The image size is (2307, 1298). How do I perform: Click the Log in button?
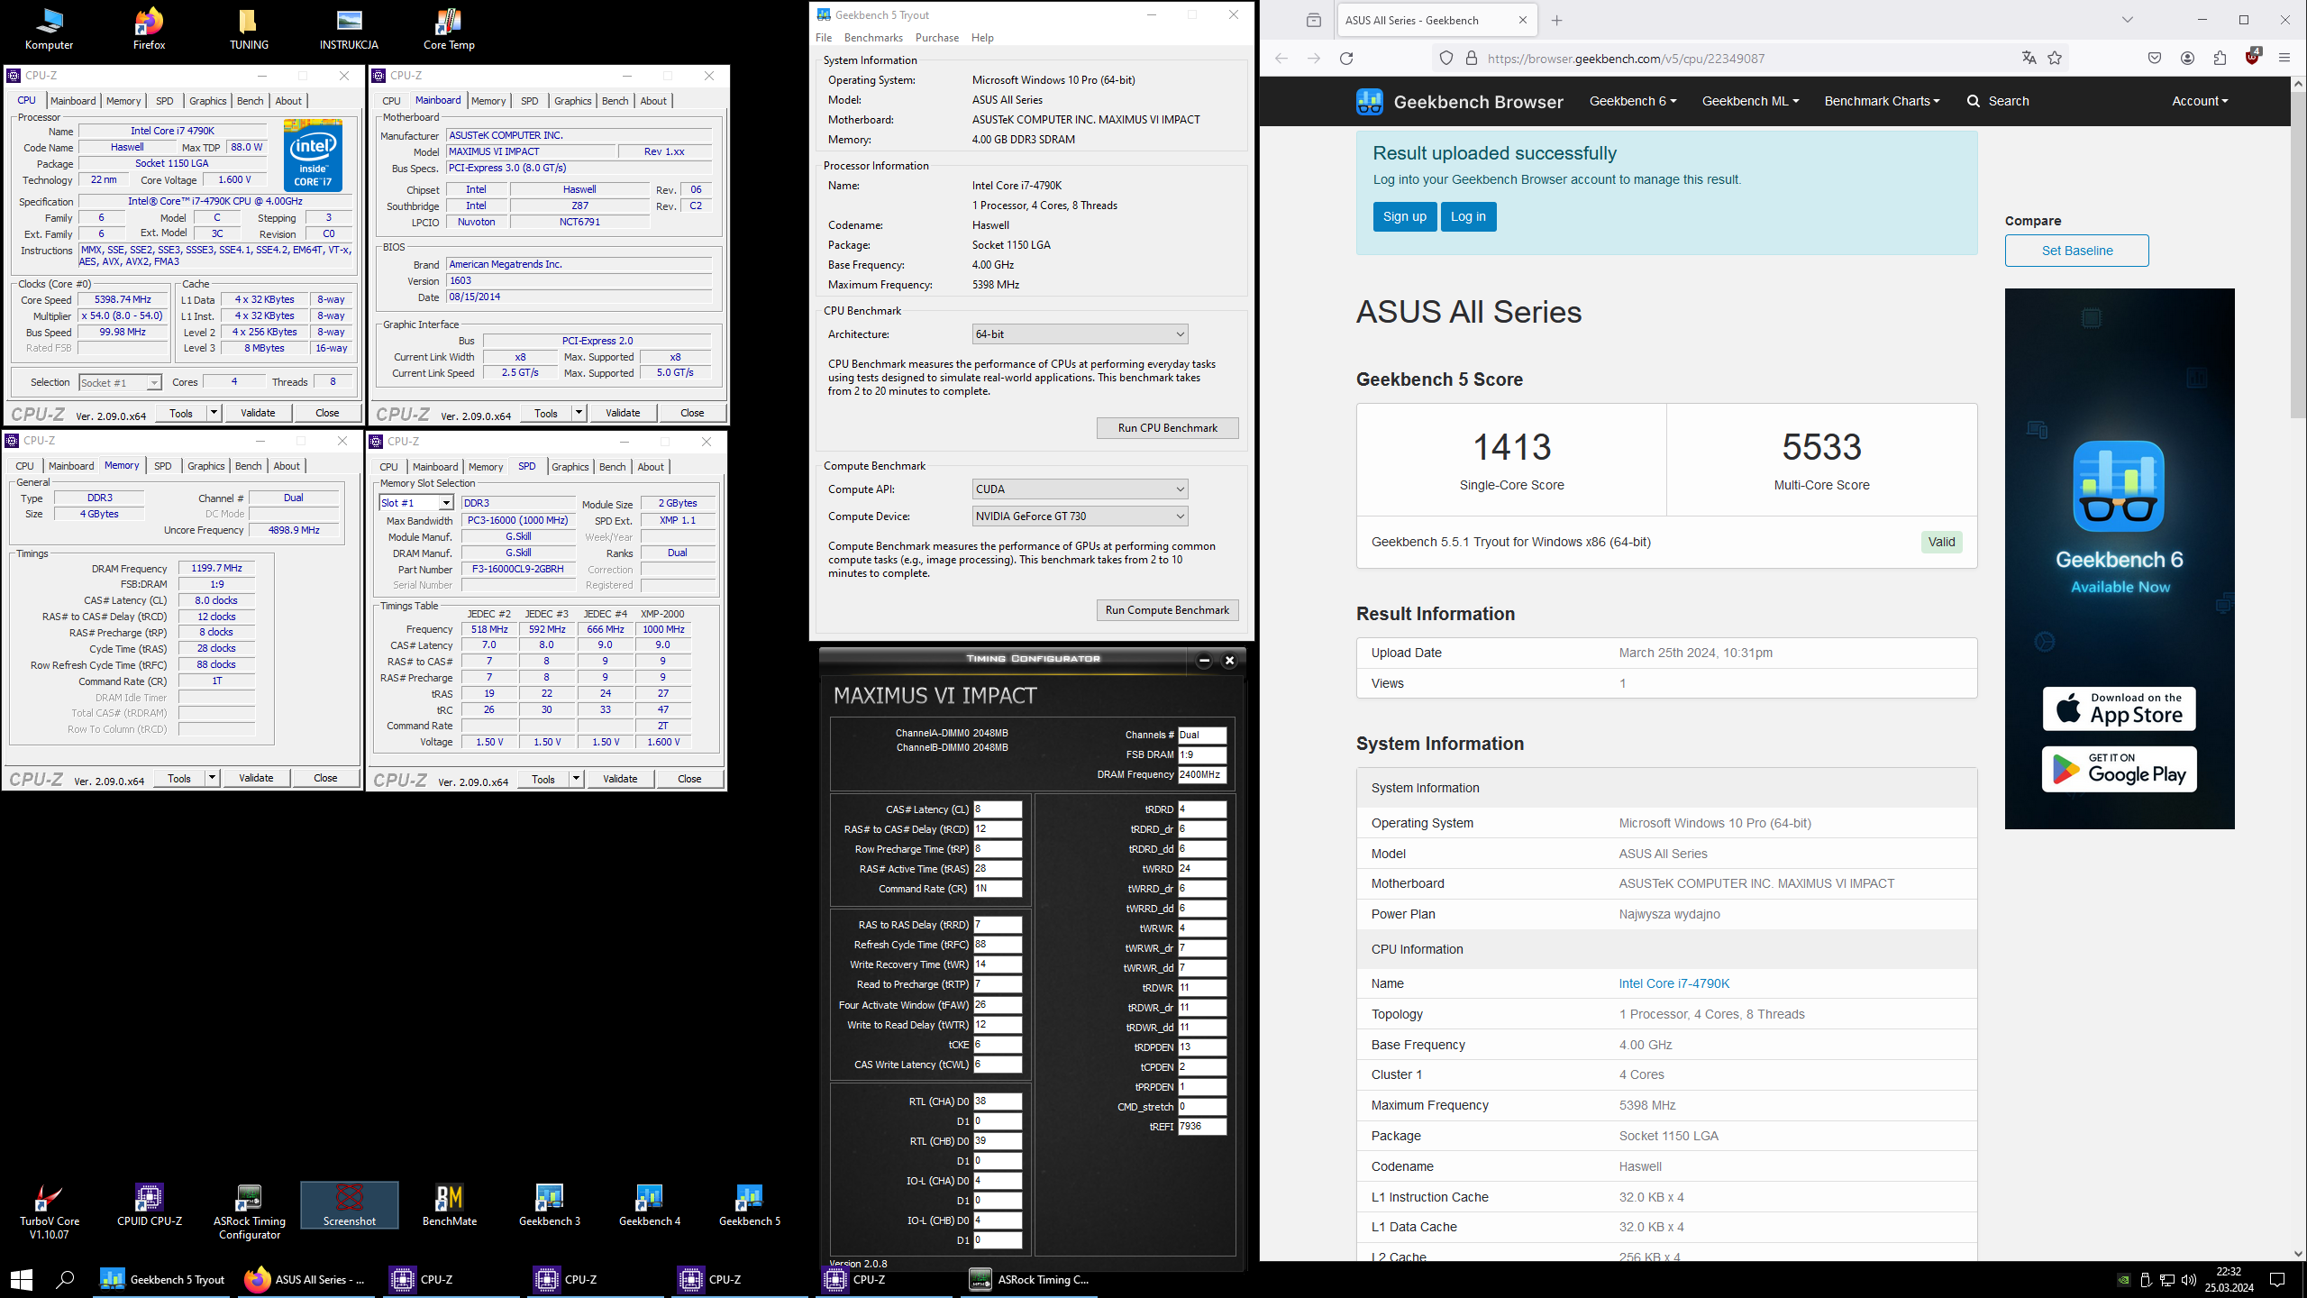(x=1468, y=217)
